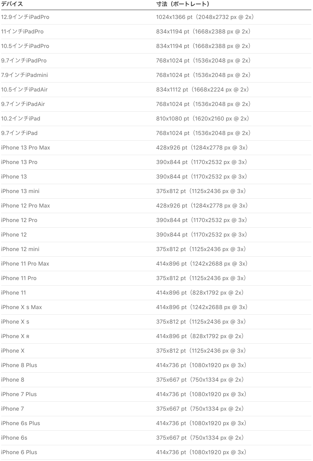Click the iPhone 12 Pro device cell
Screen dimensions: 313x461
(19, 220)
